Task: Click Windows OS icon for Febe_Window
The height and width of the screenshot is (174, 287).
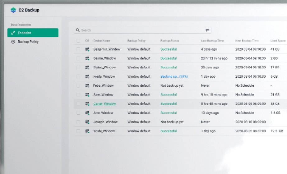Action: click(x=87, y=85)
